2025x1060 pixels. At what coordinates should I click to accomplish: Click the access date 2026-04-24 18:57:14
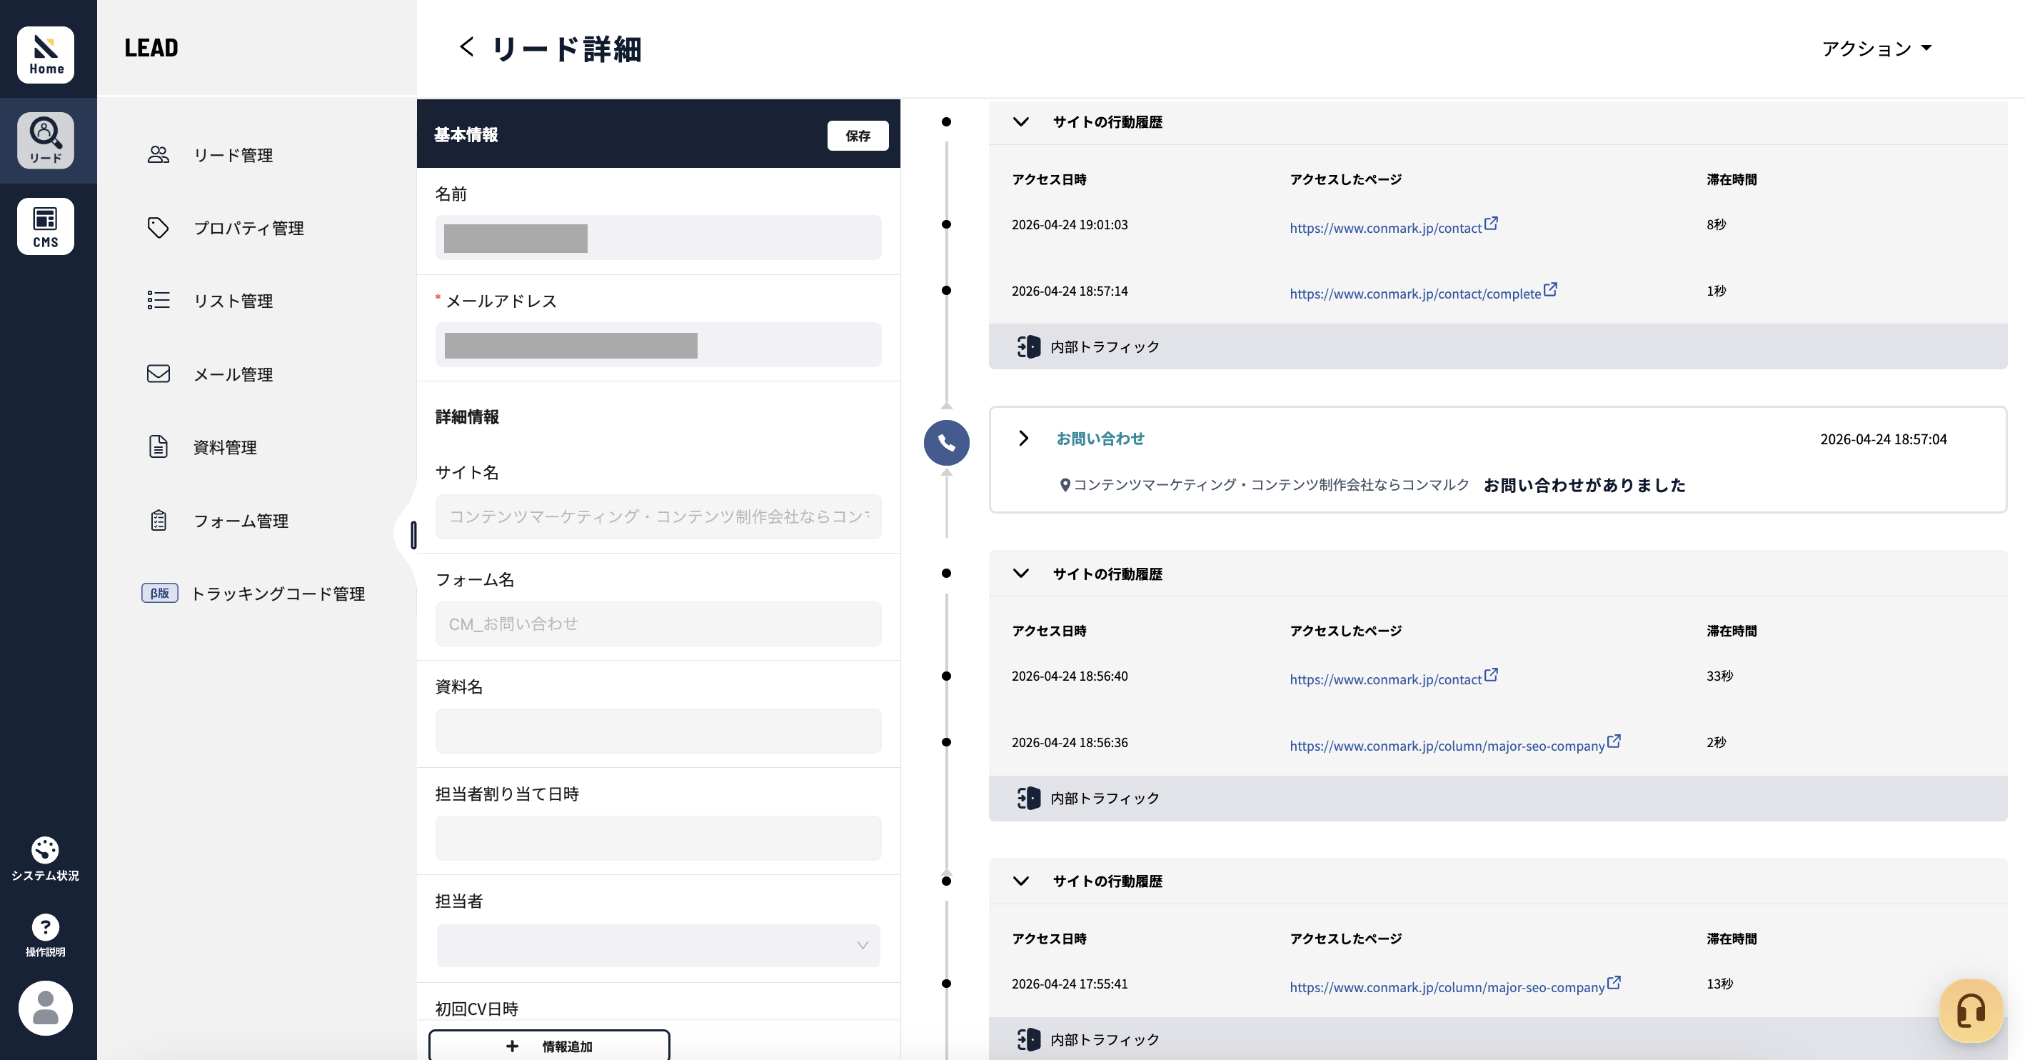pyautogui.click(x=1069, y=291)
